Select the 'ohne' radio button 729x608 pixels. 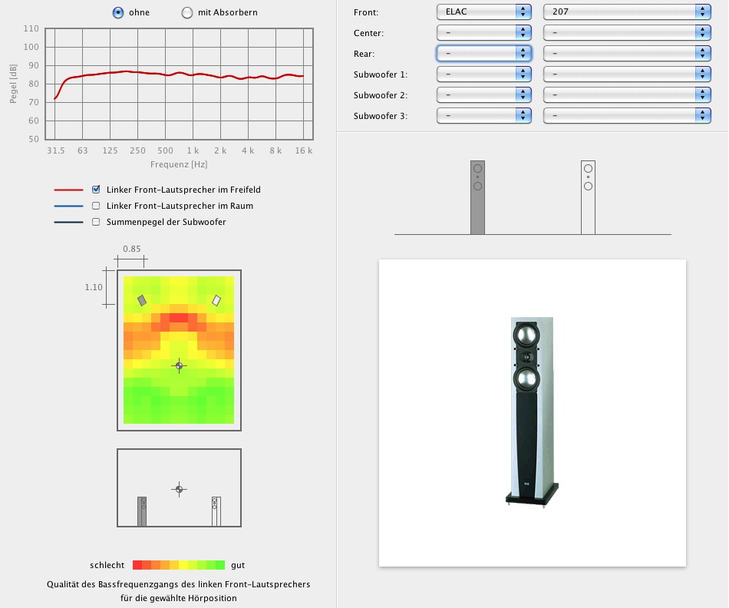click(x=118, y=12)
